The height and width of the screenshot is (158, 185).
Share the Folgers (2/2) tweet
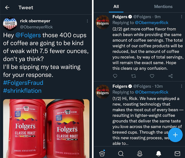170,76
